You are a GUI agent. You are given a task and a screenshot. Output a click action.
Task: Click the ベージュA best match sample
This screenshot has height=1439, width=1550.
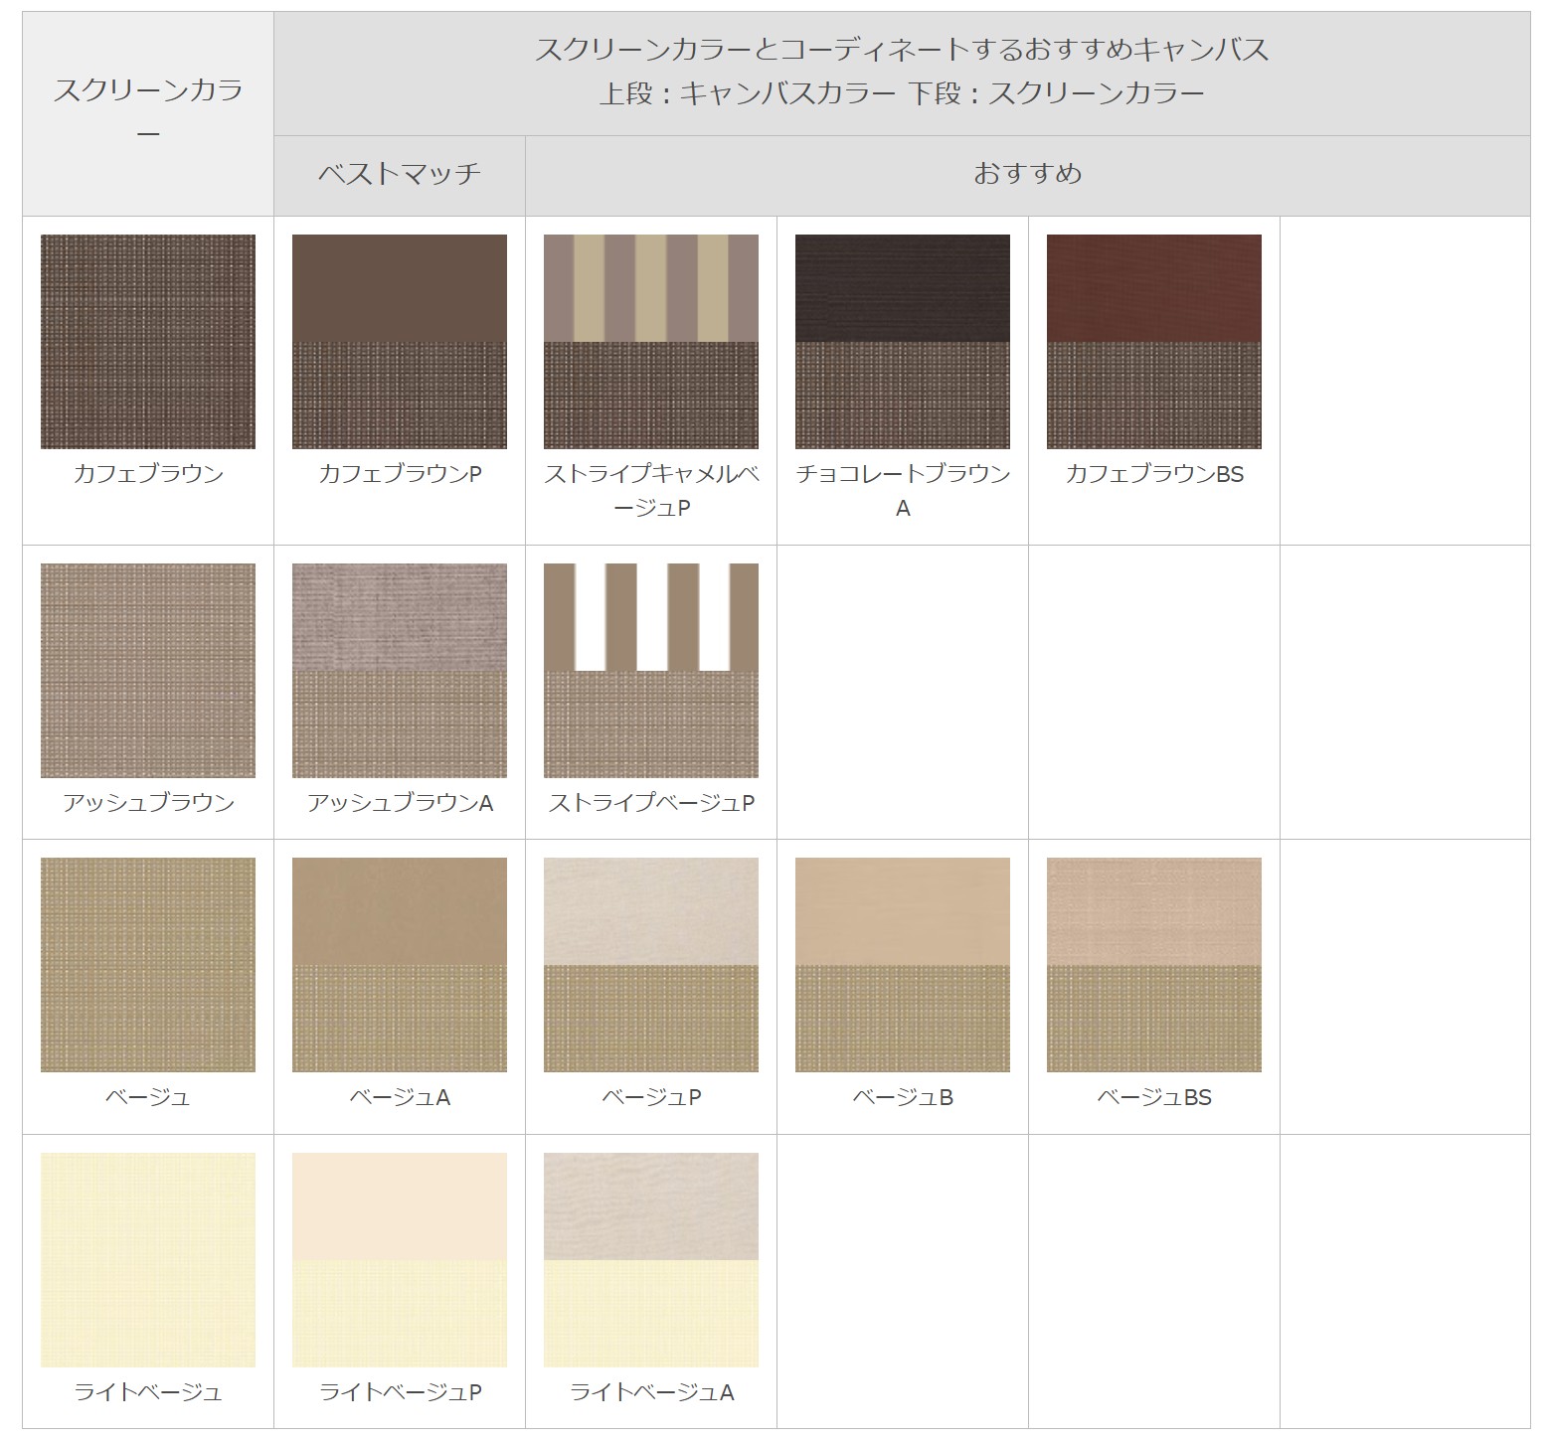point(399,964)
